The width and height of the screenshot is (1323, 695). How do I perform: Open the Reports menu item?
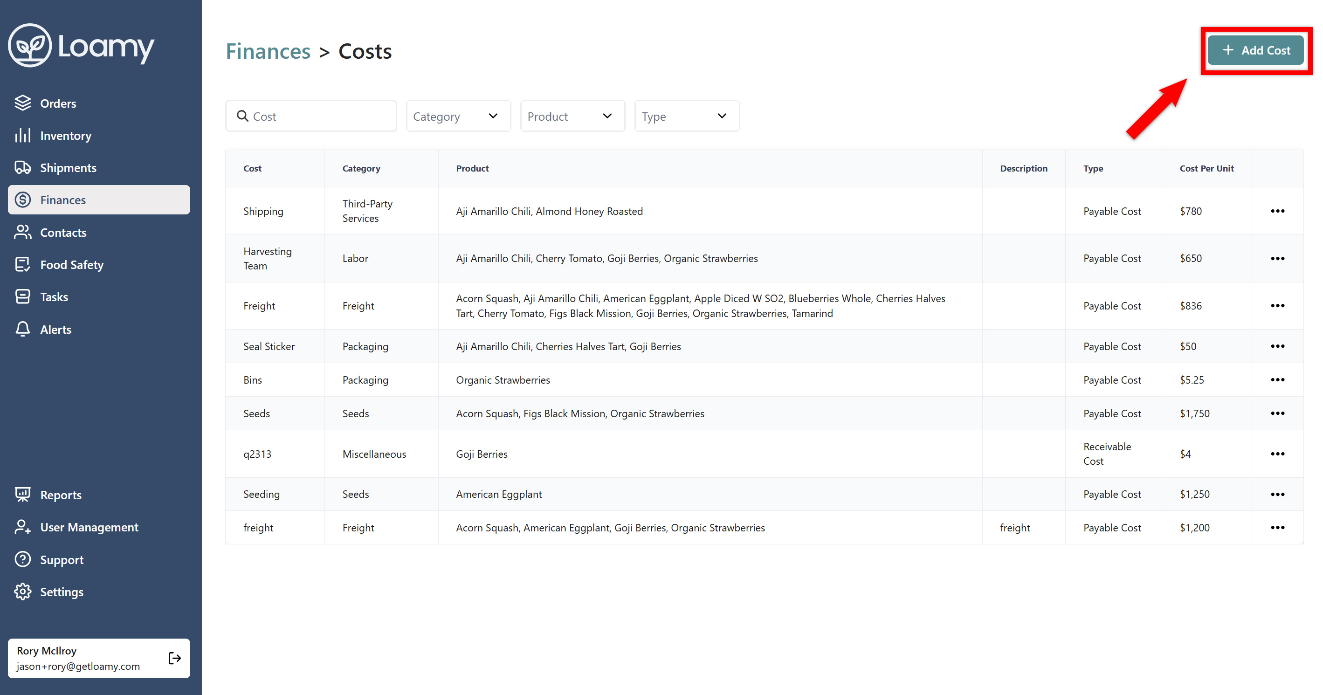pos(61,495)
